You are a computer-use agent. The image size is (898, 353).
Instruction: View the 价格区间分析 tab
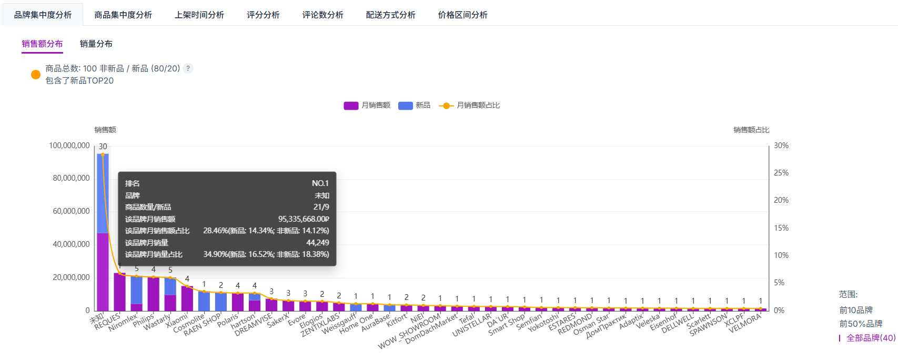click(462, 15)
